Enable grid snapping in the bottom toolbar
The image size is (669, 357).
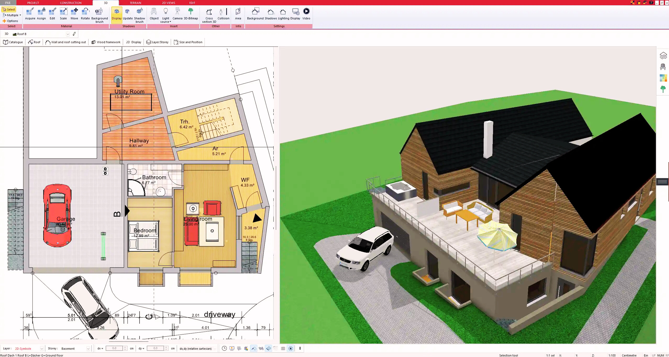[x=283, y=348]
